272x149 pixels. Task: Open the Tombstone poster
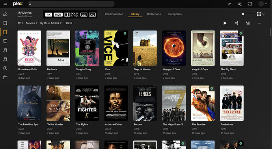(x=232, y=103)
